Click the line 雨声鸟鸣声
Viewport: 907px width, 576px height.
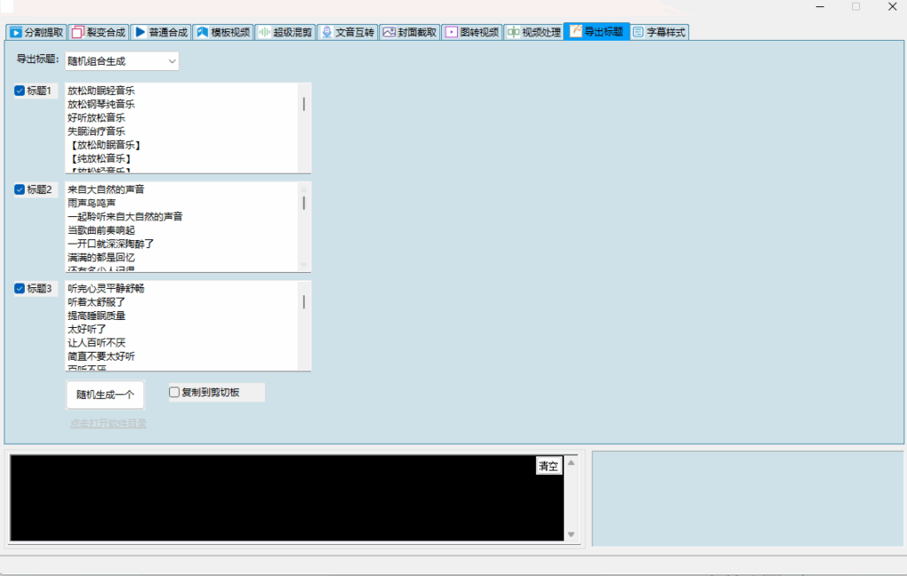coord(91,203)
